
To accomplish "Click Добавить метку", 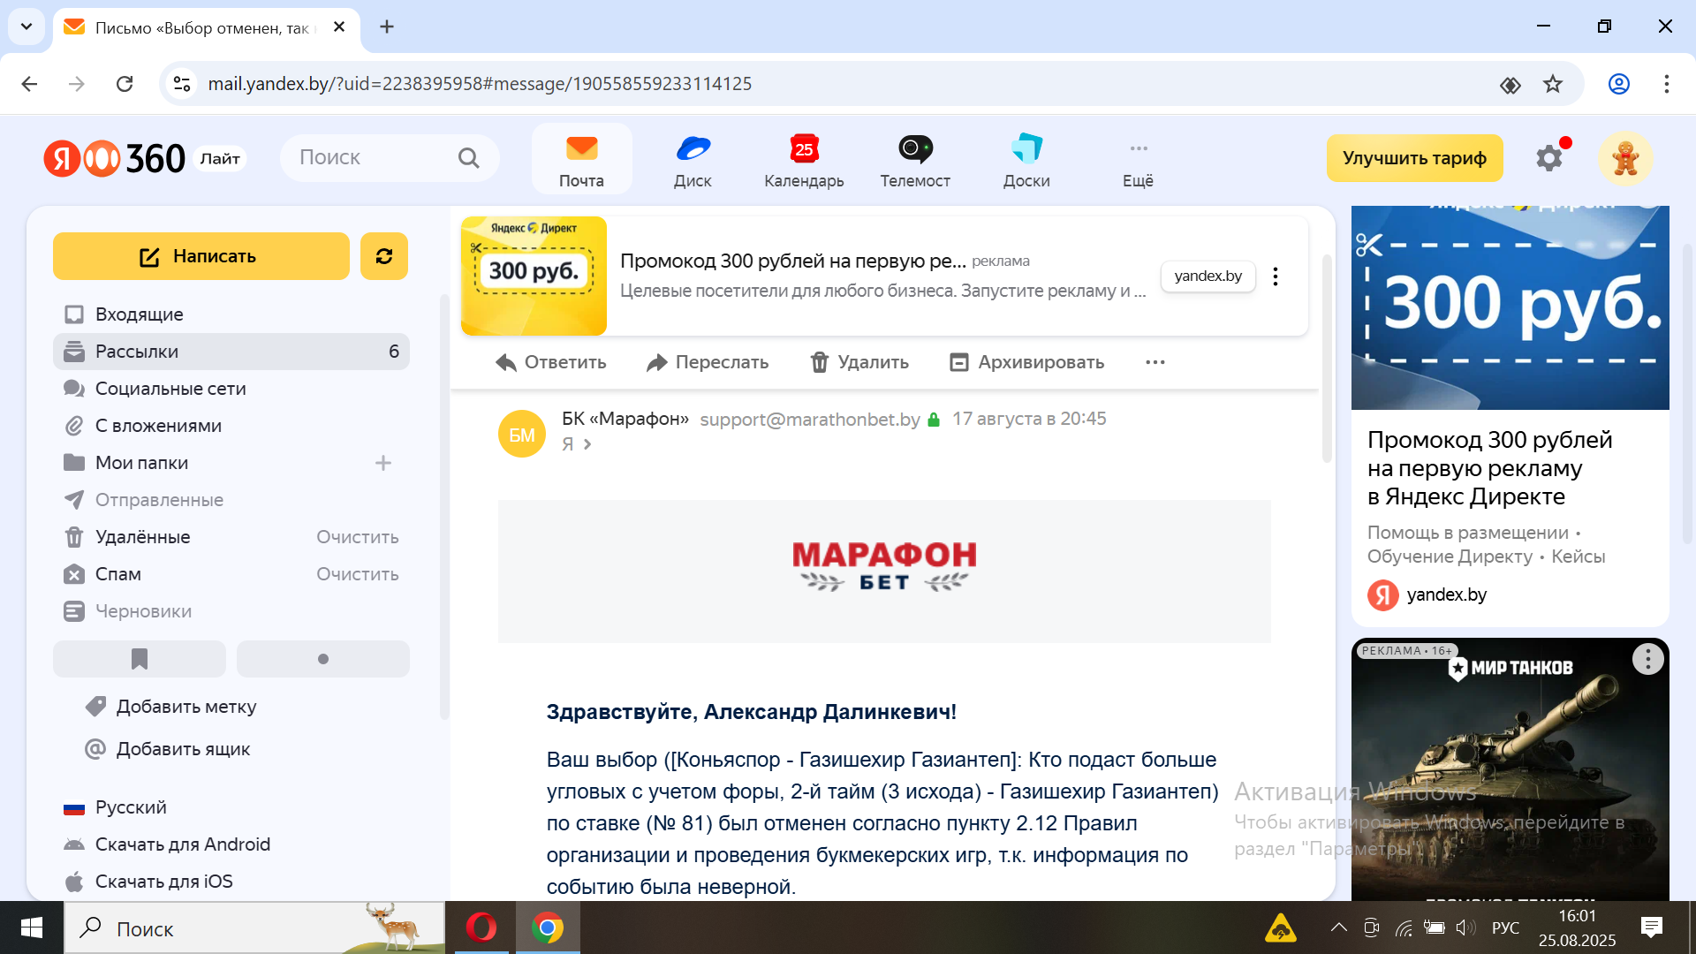I will tap(170, 707).
